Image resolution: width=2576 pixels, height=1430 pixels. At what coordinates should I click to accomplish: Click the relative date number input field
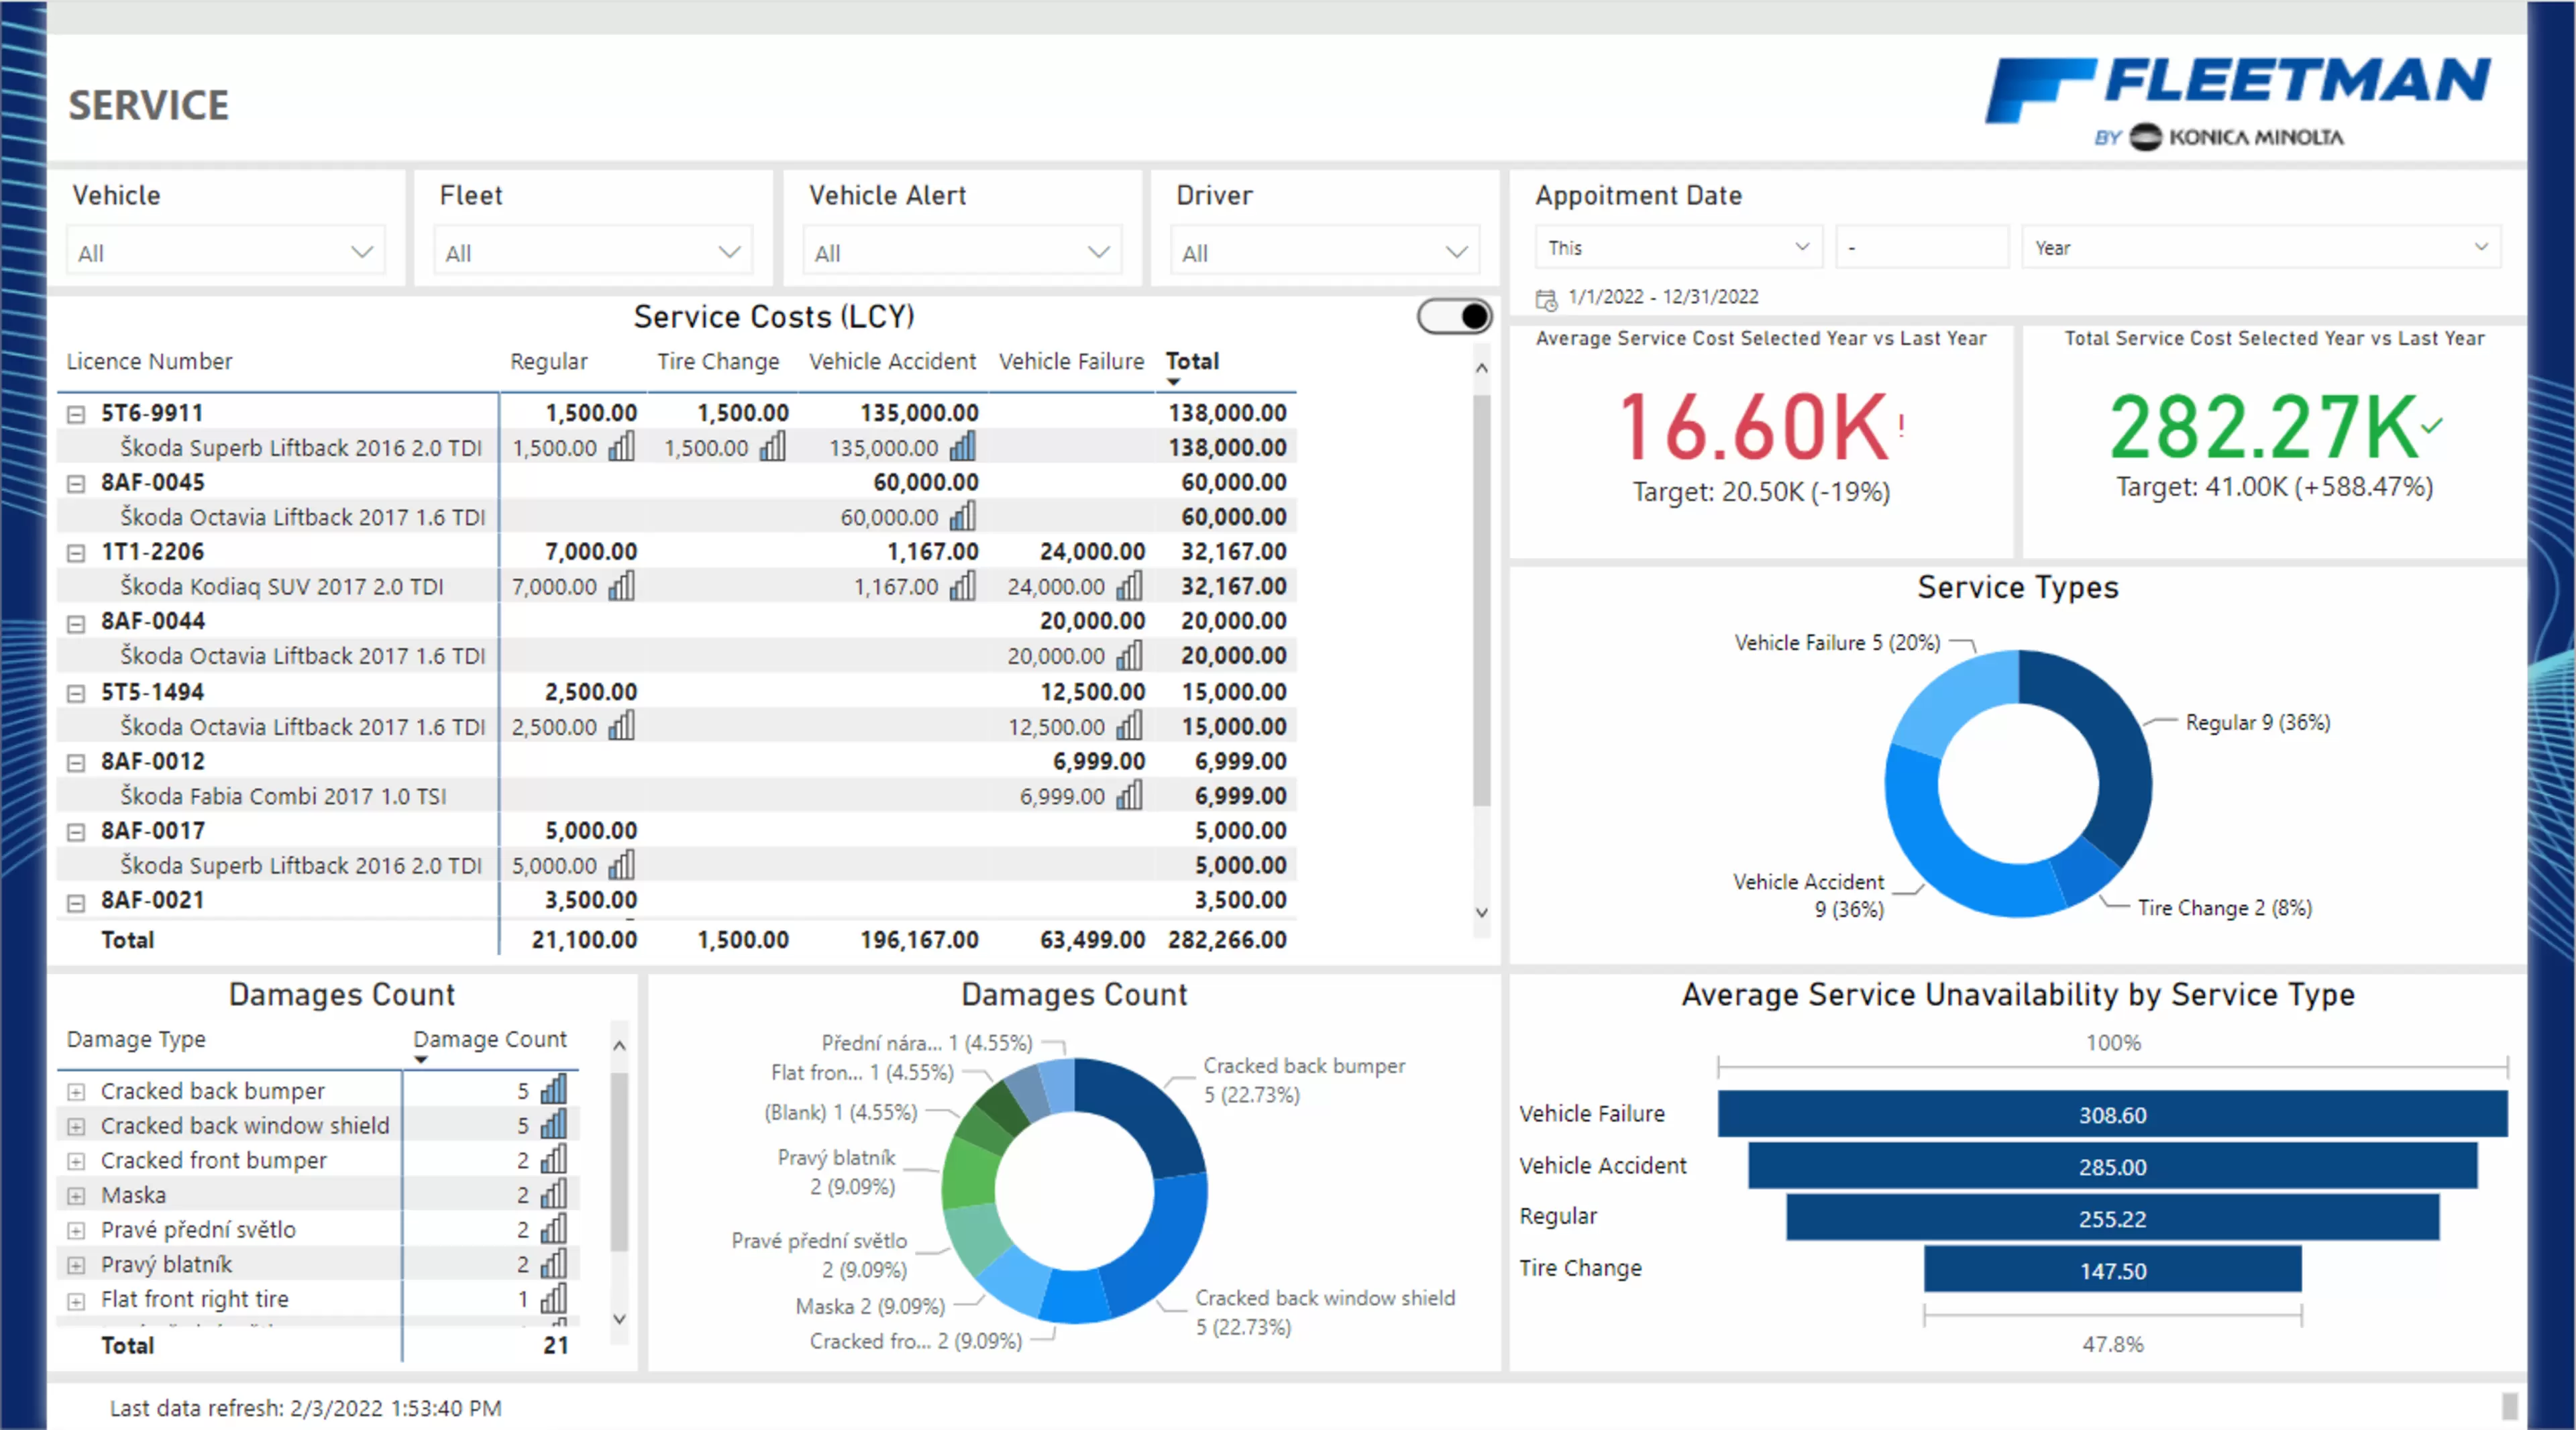pos(1921,247)
